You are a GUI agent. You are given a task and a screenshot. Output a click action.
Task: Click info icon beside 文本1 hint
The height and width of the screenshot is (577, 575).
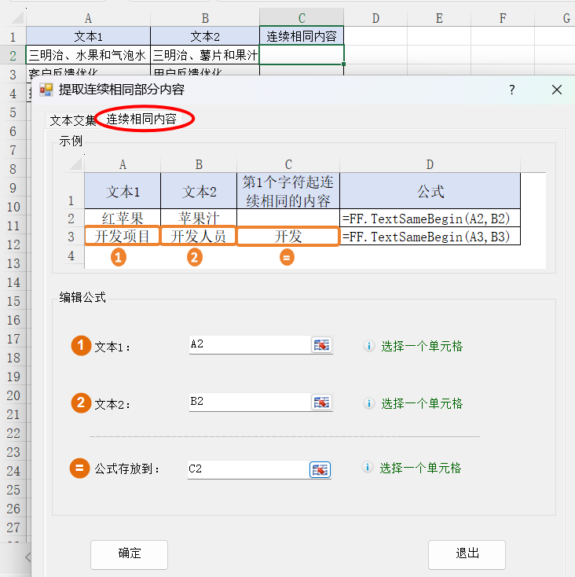[368, 346]
